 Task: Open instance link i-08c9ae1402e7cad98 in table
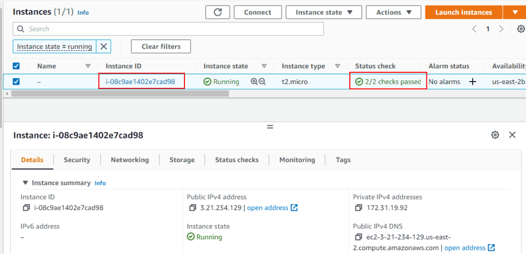tap(140, 82)
